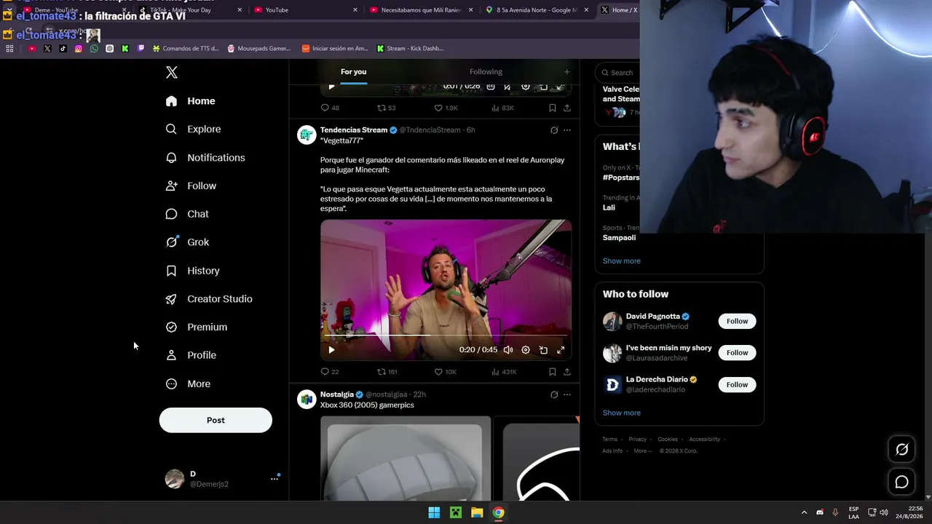View analytics of the 431K views post

504,372
